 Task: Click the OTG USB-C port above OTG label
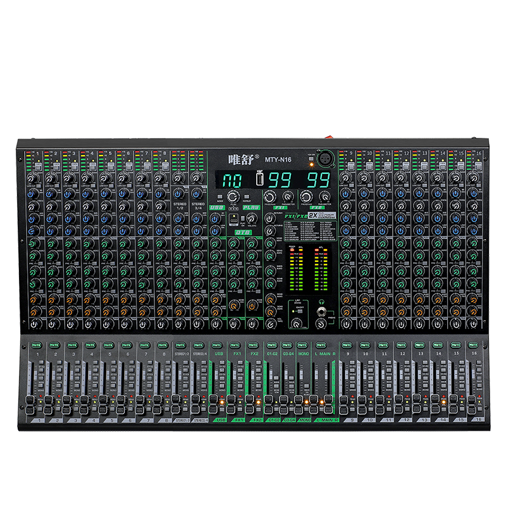tap(233, 219)
